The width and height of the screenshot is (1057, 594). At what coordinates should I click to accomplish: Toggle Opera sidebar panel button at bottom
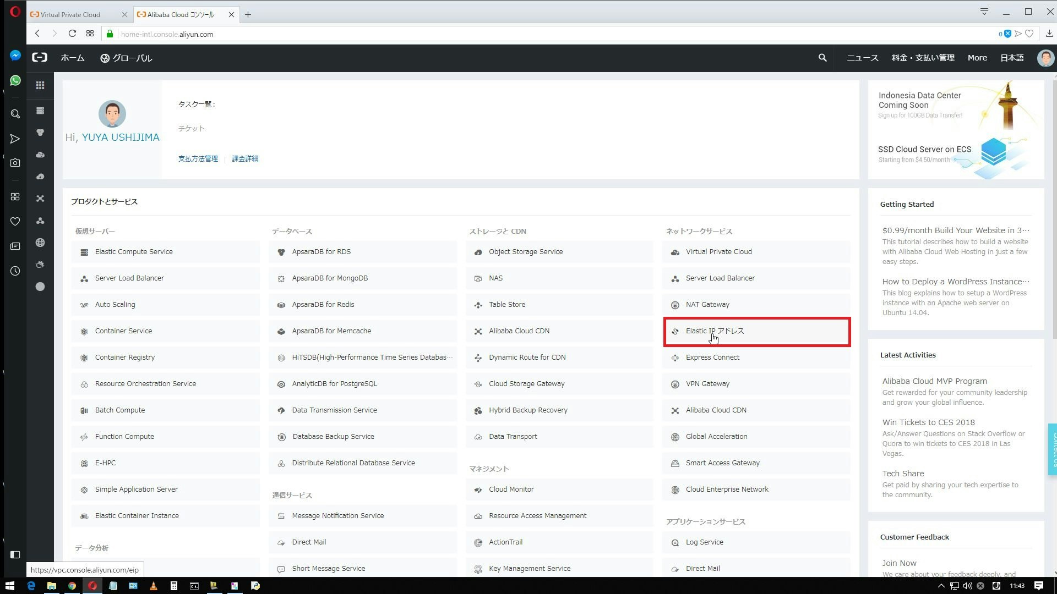pyautogui.click(x=15, y=554)
